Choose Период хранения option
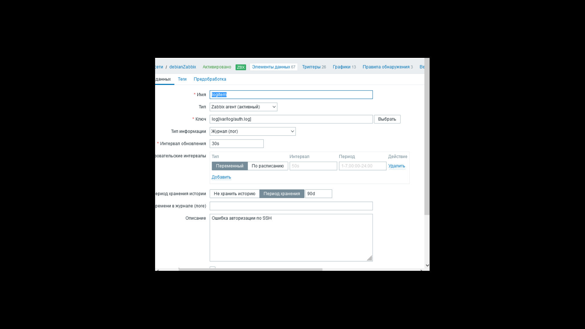Screen dimensions: 585x329 tap(282, 194)
